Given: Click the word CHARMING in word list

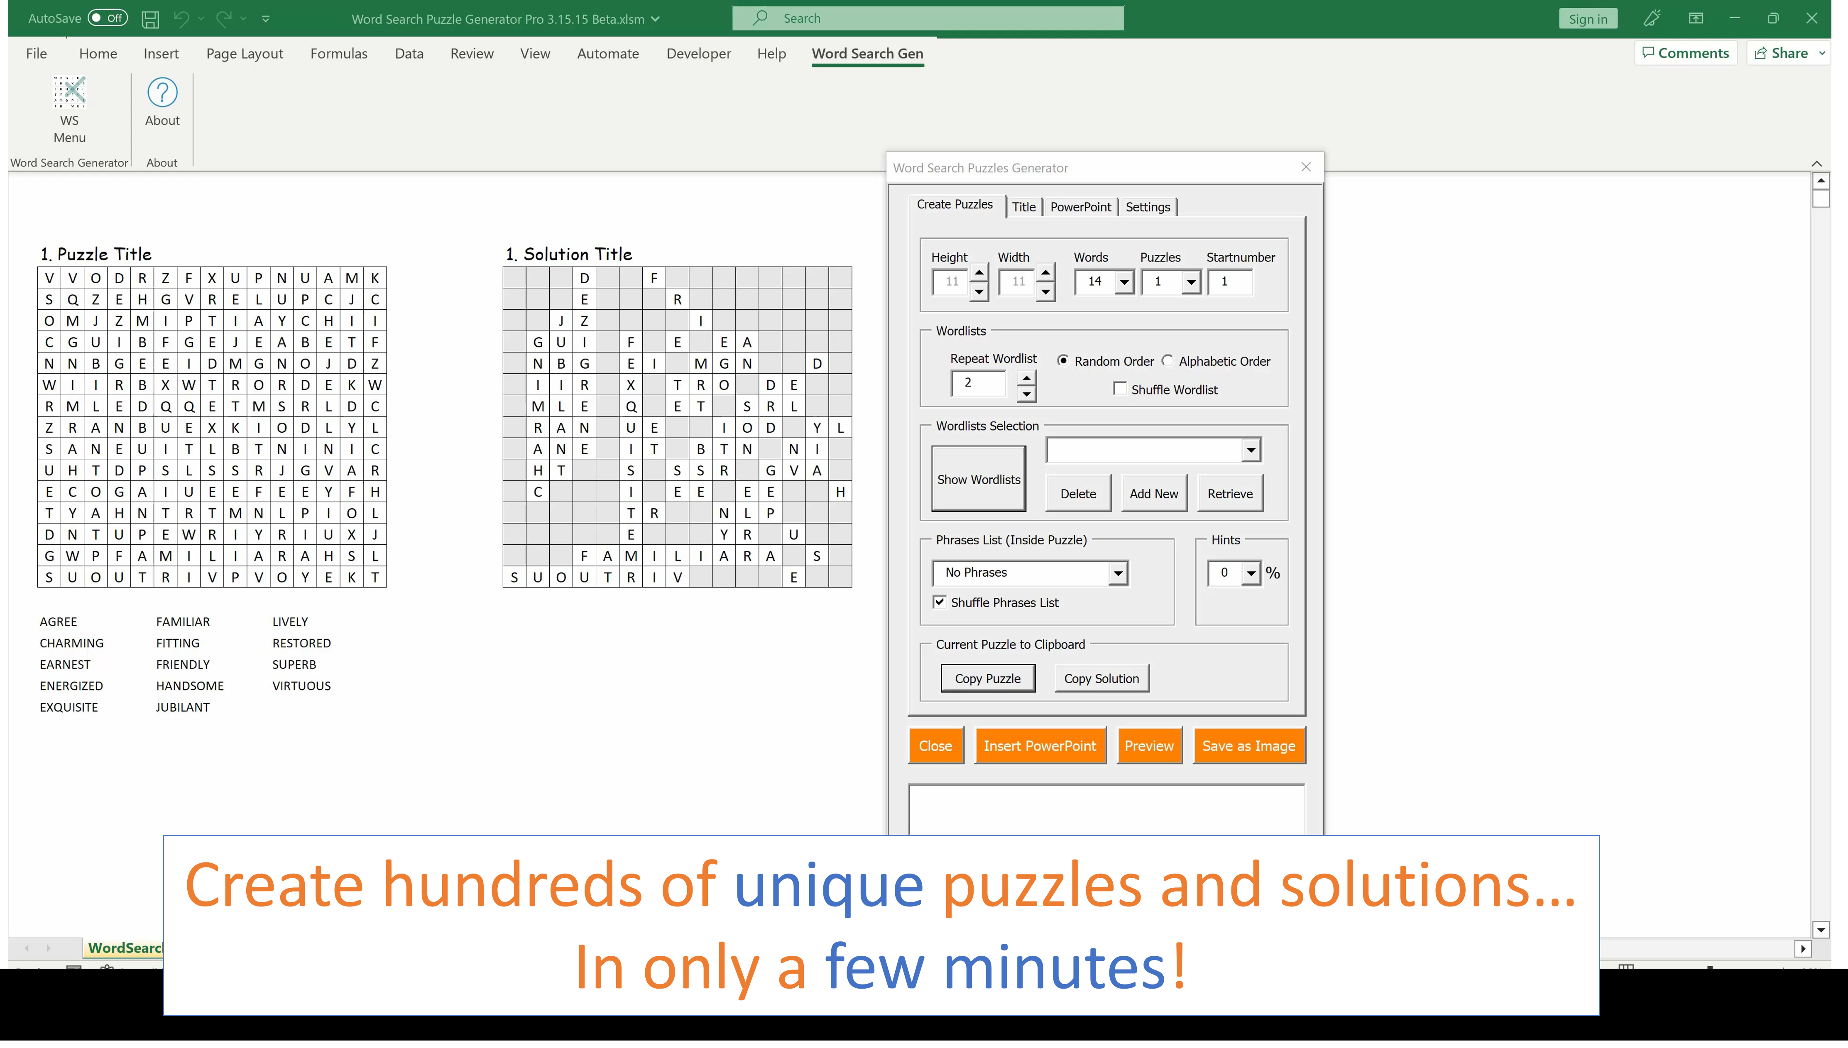Looking at the screenshot, I should 71,643.
